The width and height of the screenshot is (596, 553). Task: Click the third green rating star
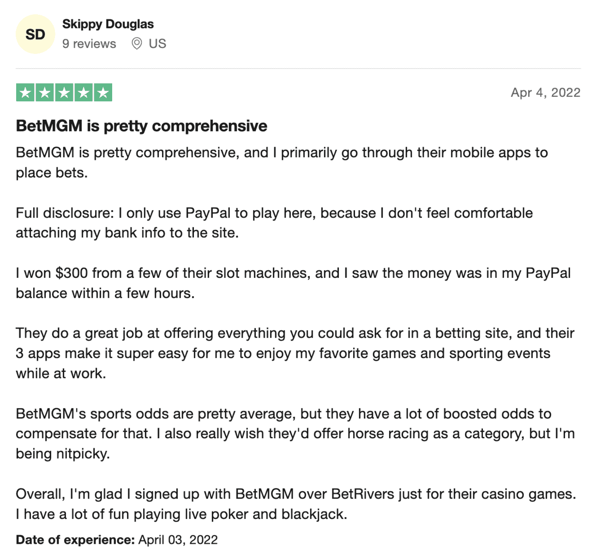[64, 93]
